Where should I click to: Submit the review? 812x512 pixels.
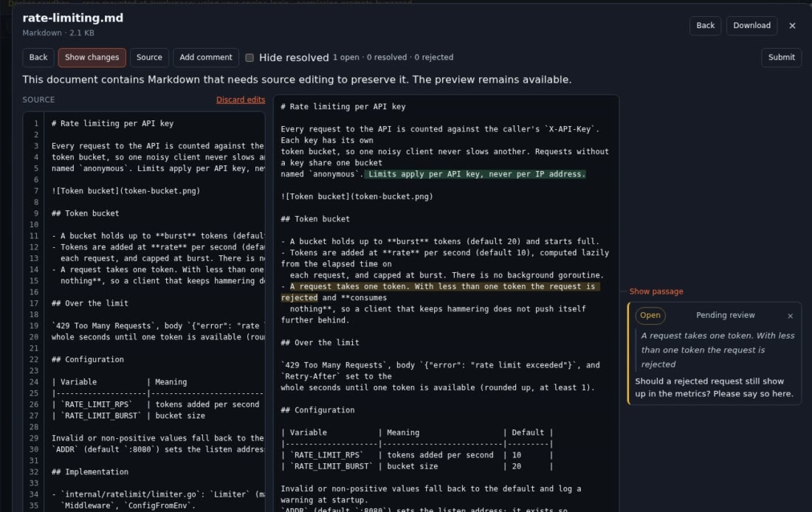pyautogui.click(x=781, y=58)
